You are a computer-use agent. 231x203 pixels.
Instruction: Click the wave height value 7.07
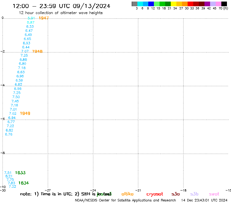(25, 51)
